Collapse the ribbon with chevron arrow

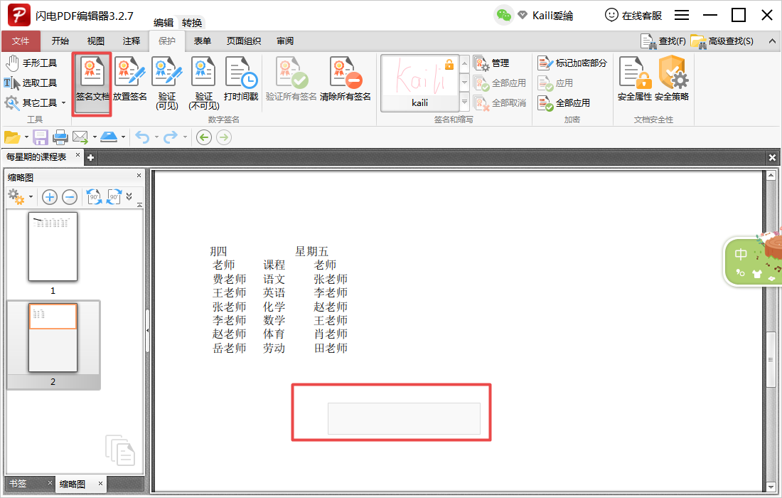772,41
